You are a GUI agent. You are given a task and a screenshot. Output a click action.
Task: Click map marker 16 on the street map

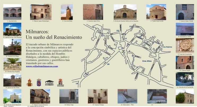pos(102,36)
